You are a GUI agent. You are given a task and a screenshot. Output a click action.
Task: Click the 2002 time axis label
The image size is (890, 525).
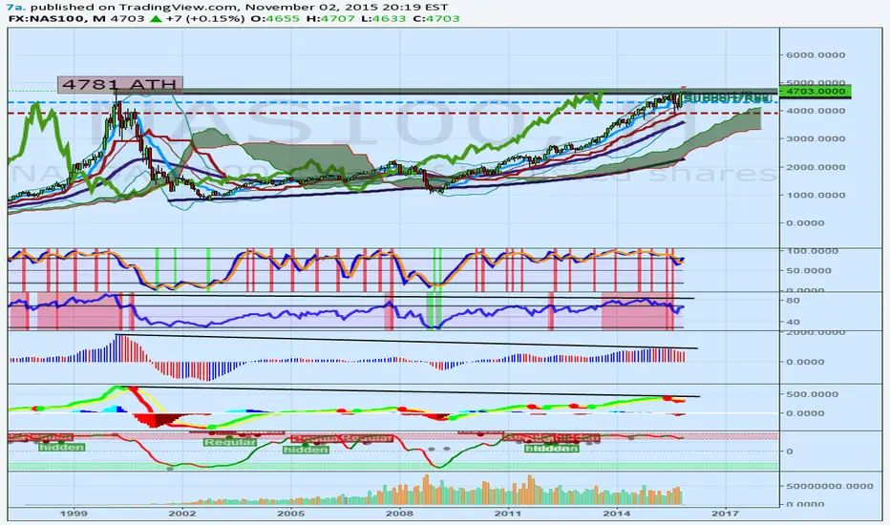coord(182,514)
